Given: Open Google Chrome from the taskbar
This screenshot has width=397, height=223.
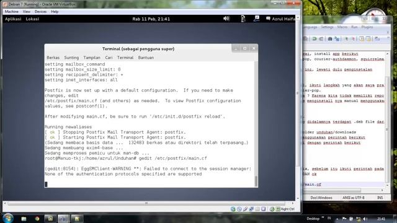Looking at the screenshot, I should (x=37, y=219).
